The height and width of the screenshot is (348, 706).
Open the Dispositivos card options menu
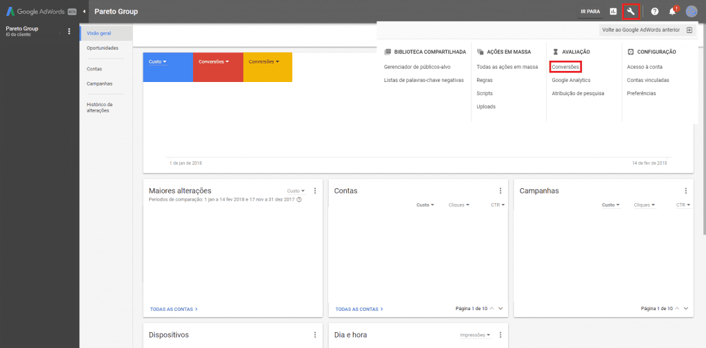(315, 335)
